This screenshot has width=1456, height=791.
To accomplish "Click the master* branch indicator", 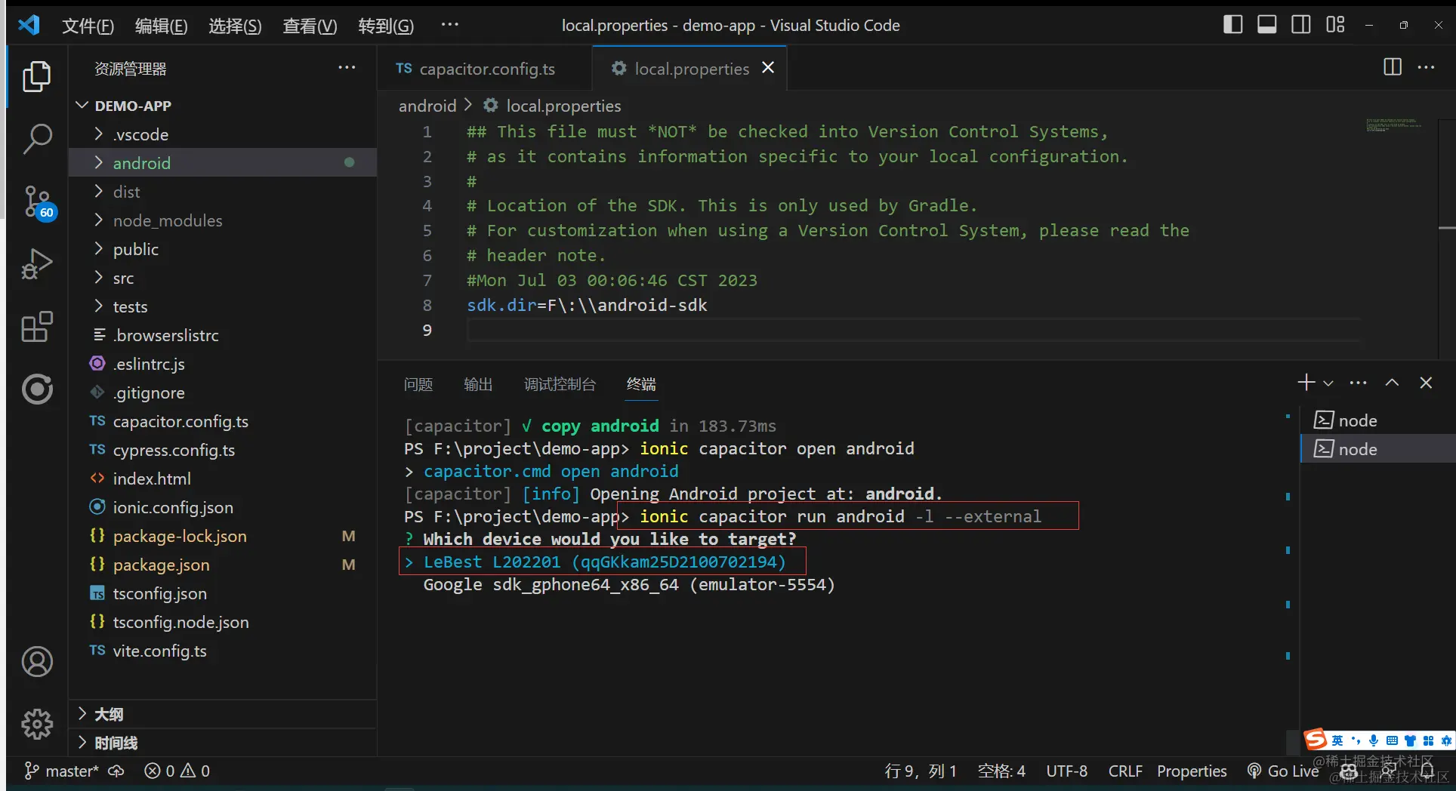I will 62,771.
